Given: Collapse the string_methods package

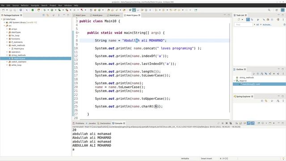Looking at the screenshot, I should coord(7,55).
